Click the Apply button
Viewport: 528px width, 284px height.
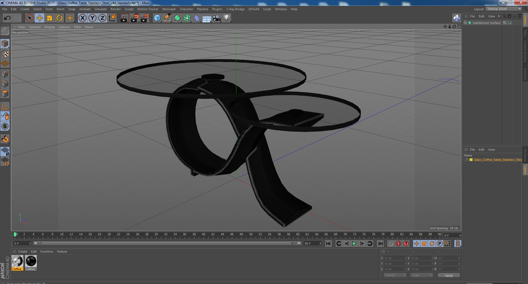coord(449,275)
